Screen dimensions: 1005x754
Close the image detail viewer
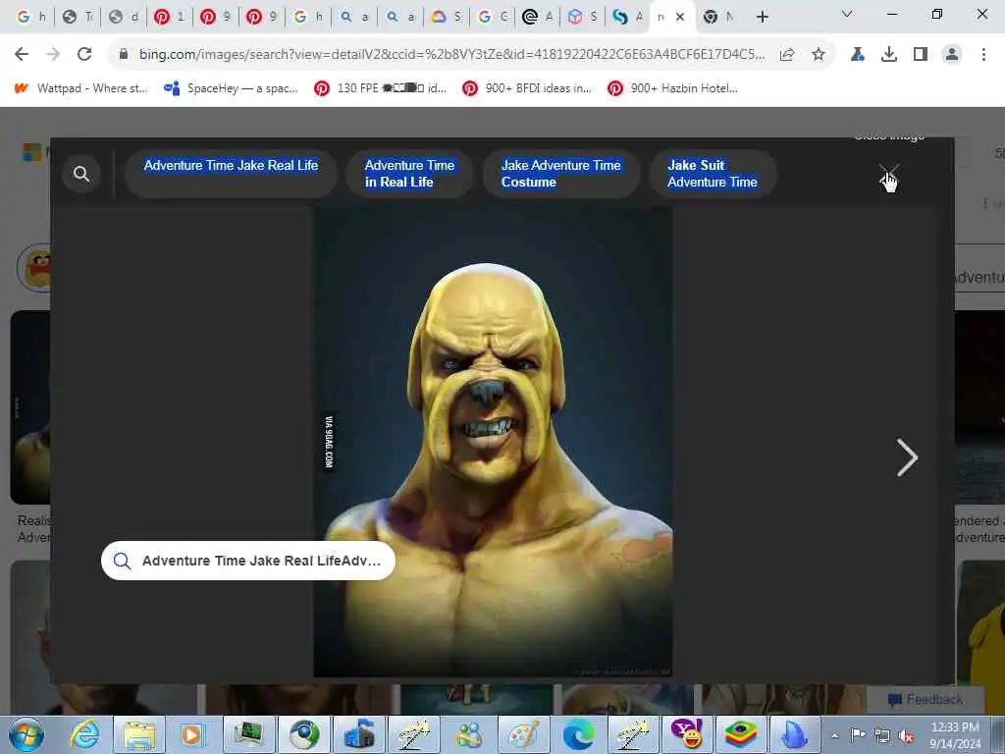click(x=888, y=174)
